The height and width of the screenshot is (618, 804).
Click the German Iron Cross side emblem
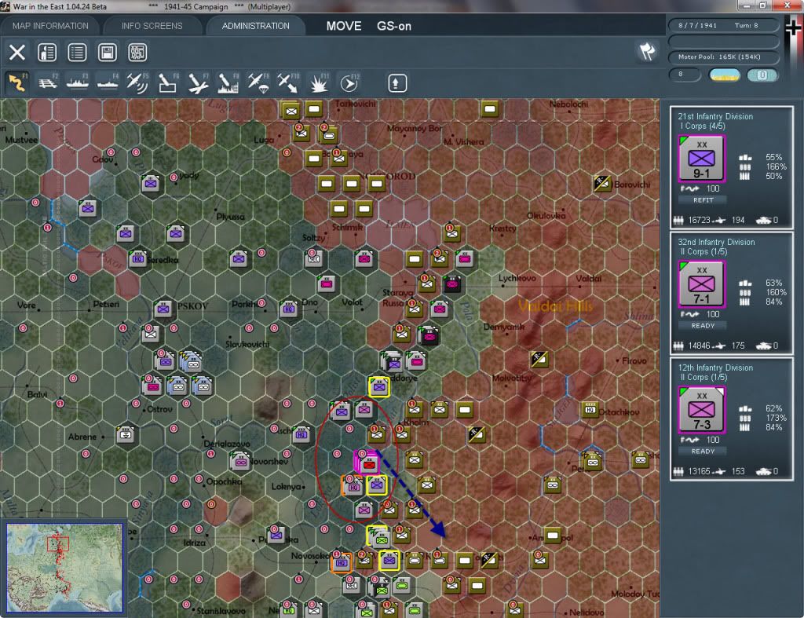[793, 27]
